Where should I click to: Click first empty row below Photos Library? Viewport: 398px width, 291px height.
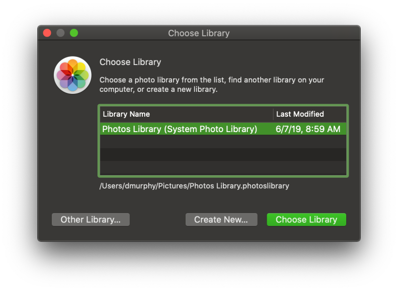[x=223, y=142]
